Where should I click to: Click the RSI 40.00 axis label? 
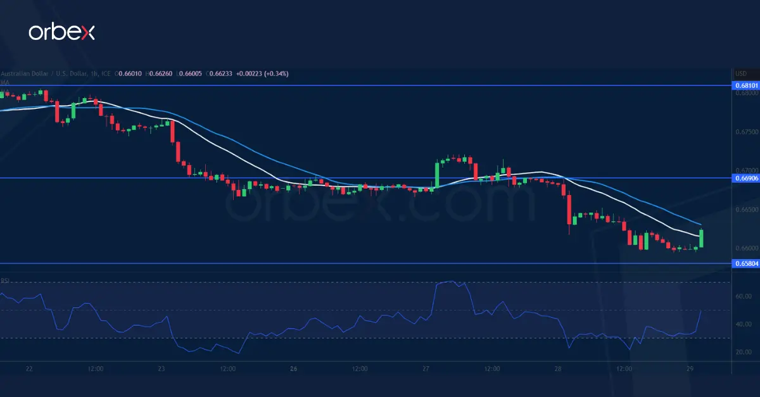coord(744,324)
